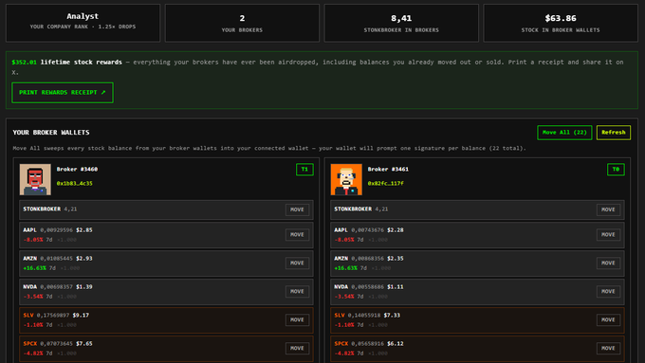The height and width of the screenshot is (363, 645).
Task: Refresh the broker wallets
Action: click(x=614, y=133)
